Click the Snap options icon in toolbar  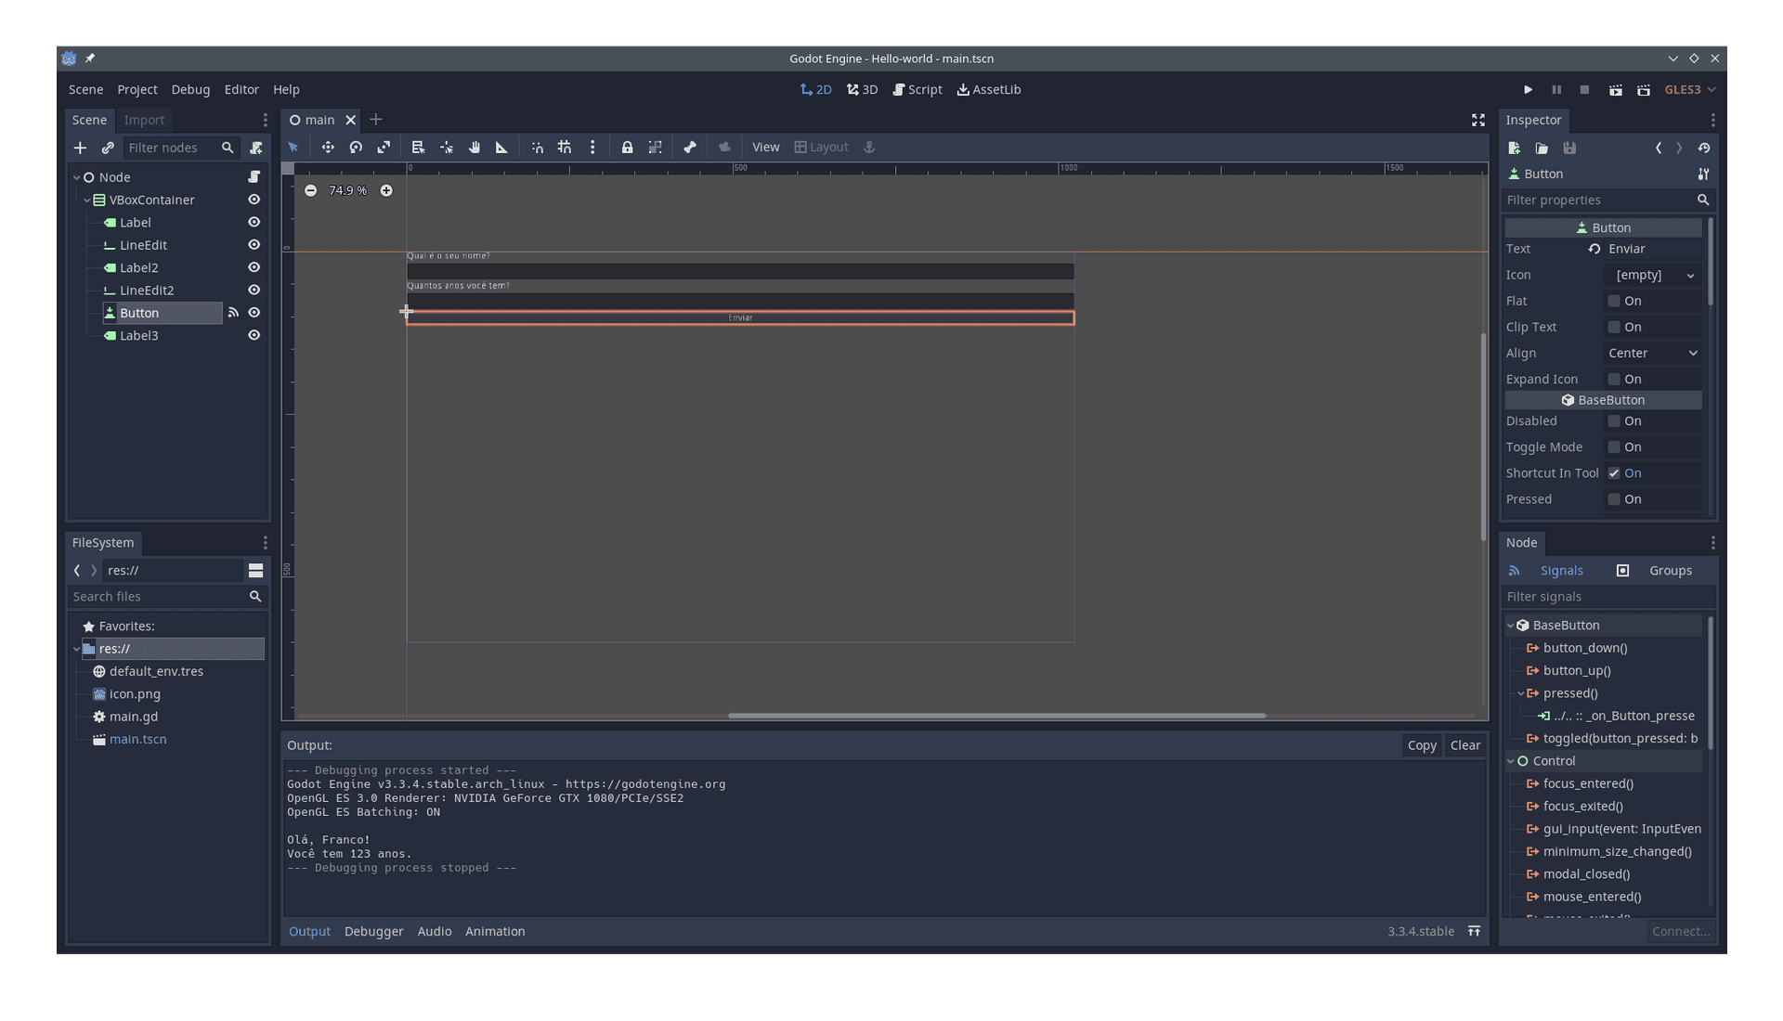592,147
